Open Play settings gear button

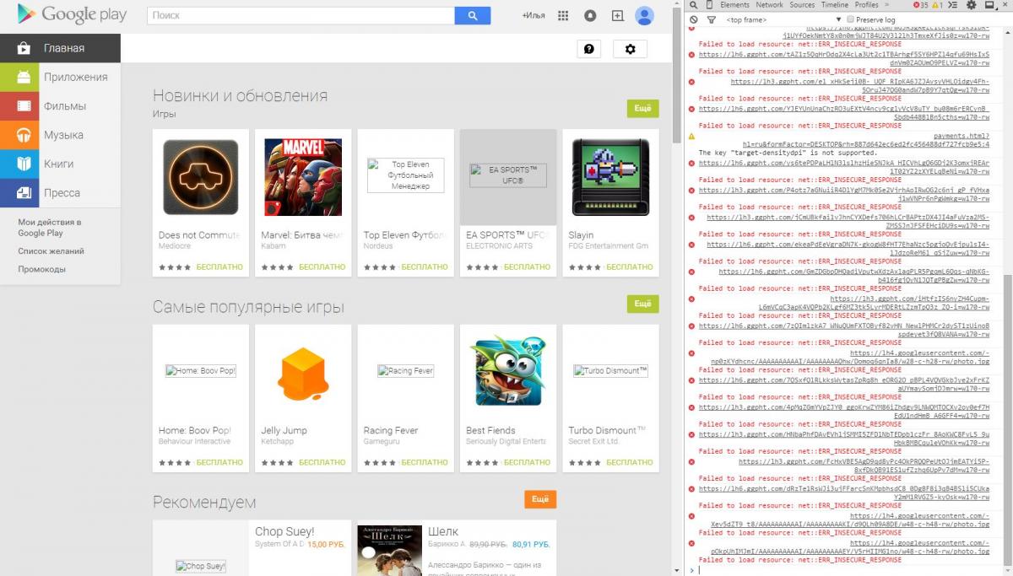pyautogui.click(x=630, y=49)
